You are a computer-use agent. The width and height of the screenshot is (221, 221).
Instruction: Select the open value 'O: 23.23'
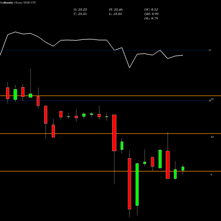point(80,10)
